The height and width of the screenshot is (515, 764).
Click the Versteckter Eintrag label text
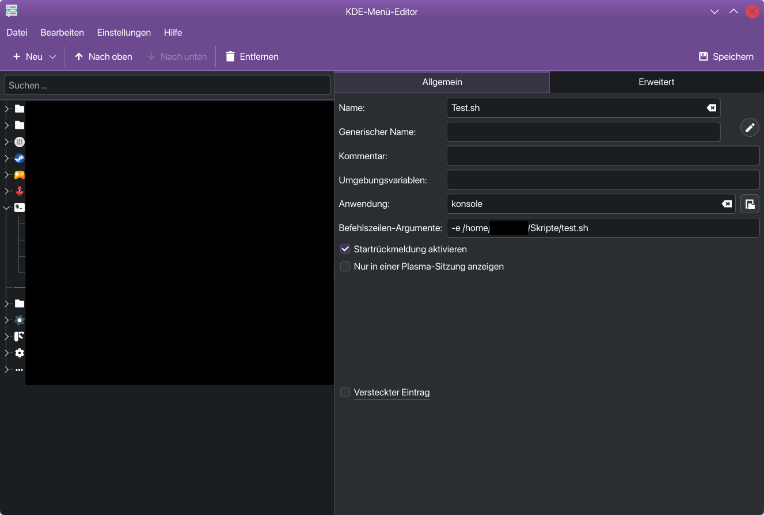tap(391, 392)
